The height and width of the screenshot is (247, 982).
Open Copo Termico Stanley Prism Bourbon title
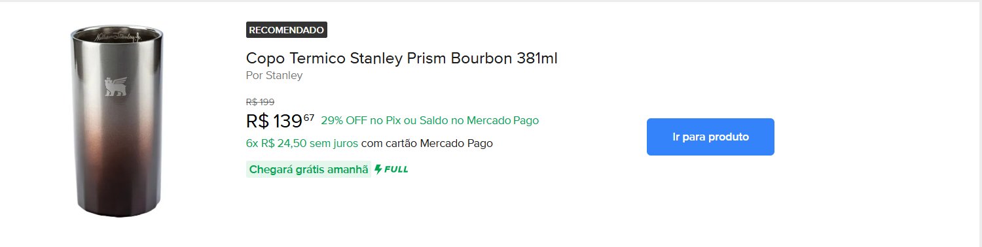(401, 58)
